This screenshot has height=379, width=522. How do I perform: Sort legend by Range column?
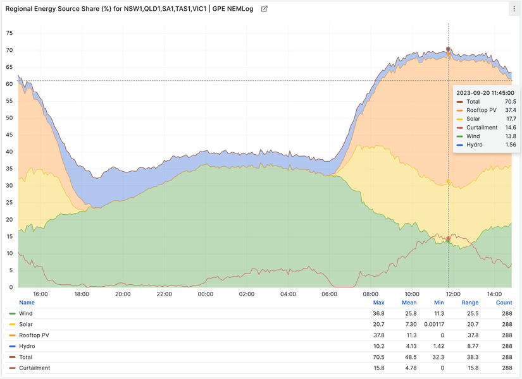click(470, 303)
